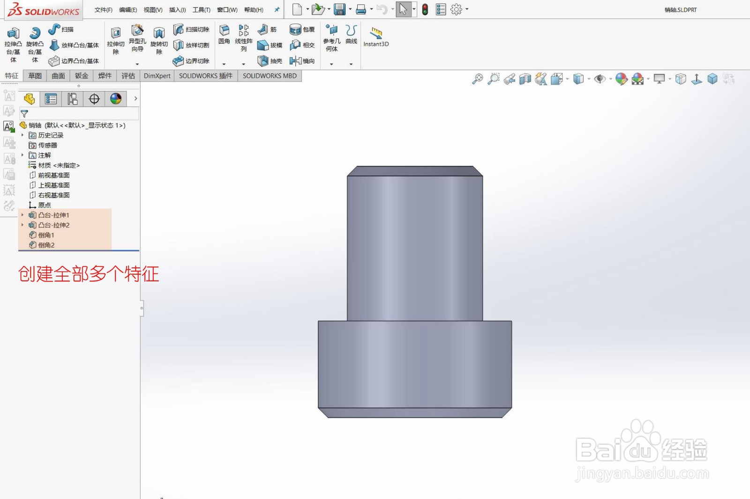Choose the 放样凸台/基体 loft tool
This screenshot has height=499, width=750.
coord(74,45)
